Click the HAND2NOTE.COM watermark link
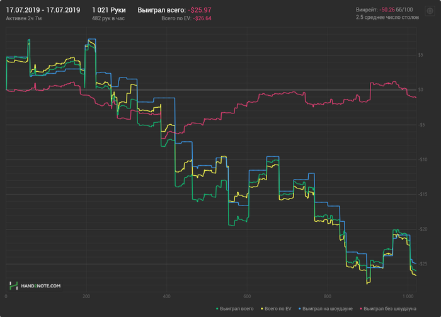The image size is (441, 317). coord(40,286)
